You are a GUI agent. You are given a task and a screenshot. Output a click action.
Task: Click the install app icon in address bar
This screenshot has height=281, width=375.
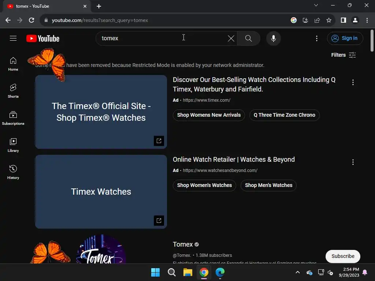(x=305, y=20)
